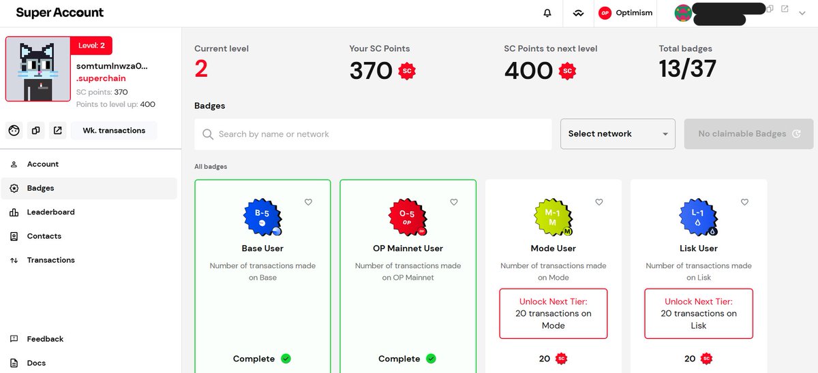Click the copy icon below profile avatar
Image resolution: width=818 pixels, height=373 pixels.
[36, 131]
